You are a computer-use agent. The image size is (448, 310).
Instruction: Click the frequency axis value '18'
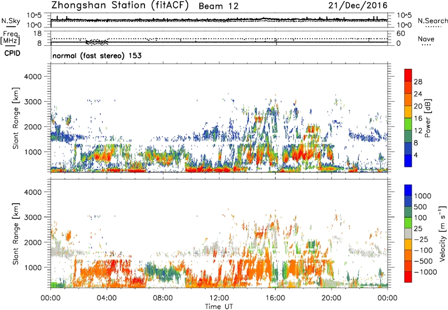pyautogui.click(x=38, y=34)
